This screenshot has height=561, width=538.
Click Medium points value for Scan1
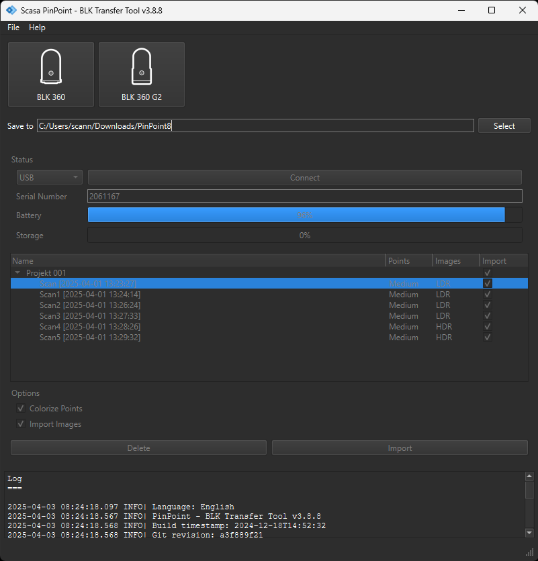tap(404, 295)
